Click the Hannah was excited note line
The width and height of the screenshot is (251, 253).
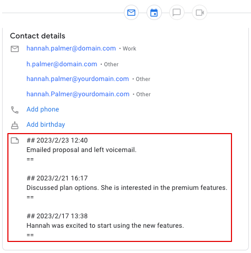click(105, 226)
